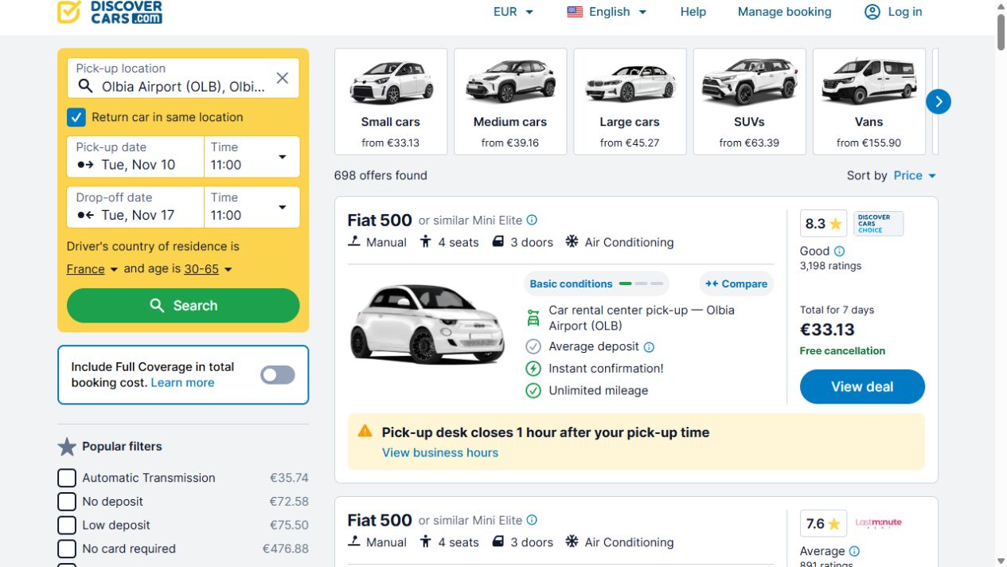Viewport: 1007px width, 567px height.
Task: Open the Help menu item
Action: [x=693, y=12]
